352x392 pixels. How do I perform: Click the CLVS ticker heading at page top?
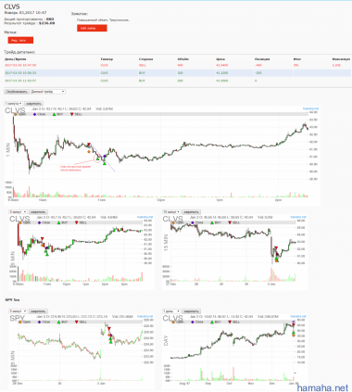[x=12, y=6]
